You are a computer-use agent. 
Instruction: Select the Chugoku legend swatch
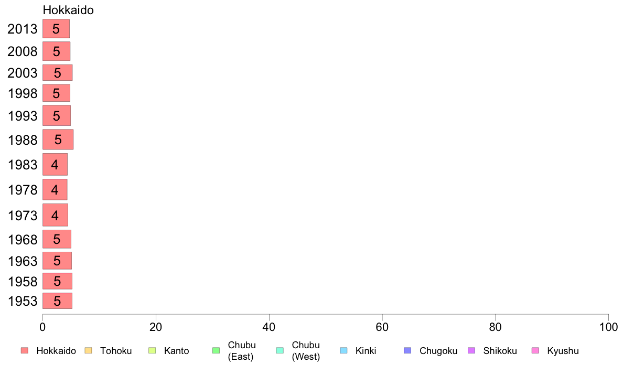(x=407, y=350)
